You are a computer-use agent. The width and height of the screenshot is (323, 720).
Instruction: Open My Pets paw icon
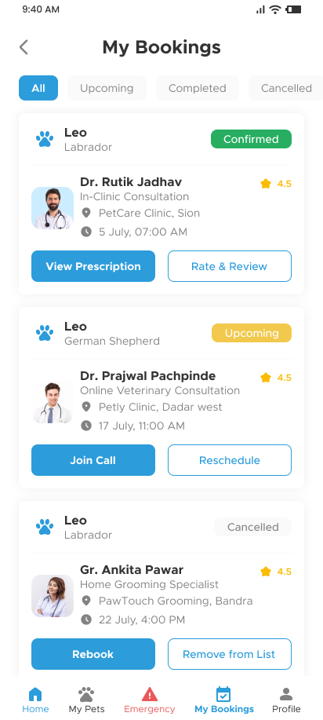[x=86, y=694]
